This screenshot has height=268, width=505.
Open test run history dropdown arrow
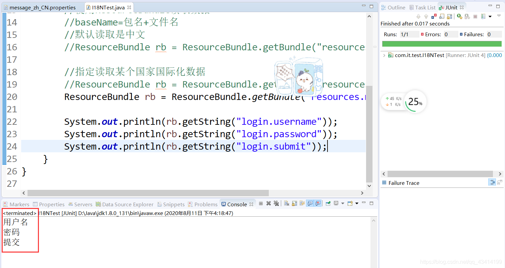(x=490, y=16)
